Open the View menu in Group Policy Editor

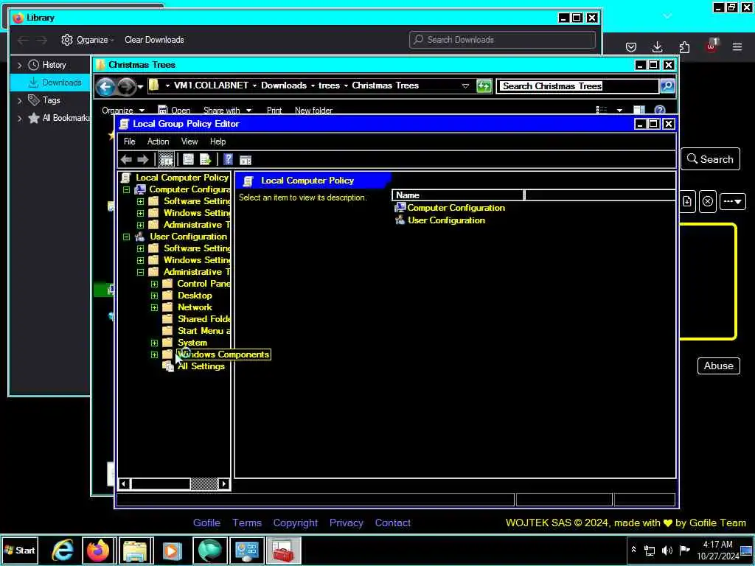coord(189,141)
